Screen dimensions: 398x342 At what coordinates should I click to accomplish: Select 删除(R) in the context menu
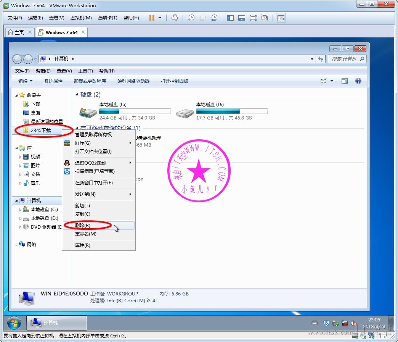(83, 226)
